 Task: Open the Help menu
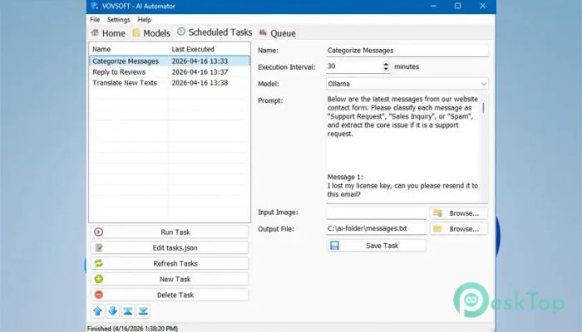pyautogui.click(x=145, y=20)
